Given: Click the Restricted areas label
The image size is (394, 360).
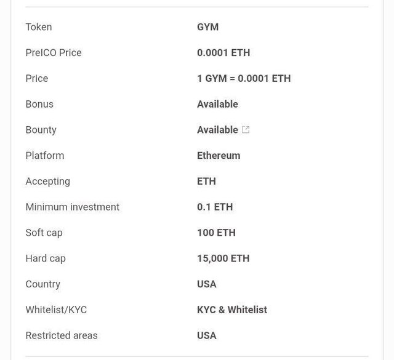Looking at the screenshot, I should (62, 335).
